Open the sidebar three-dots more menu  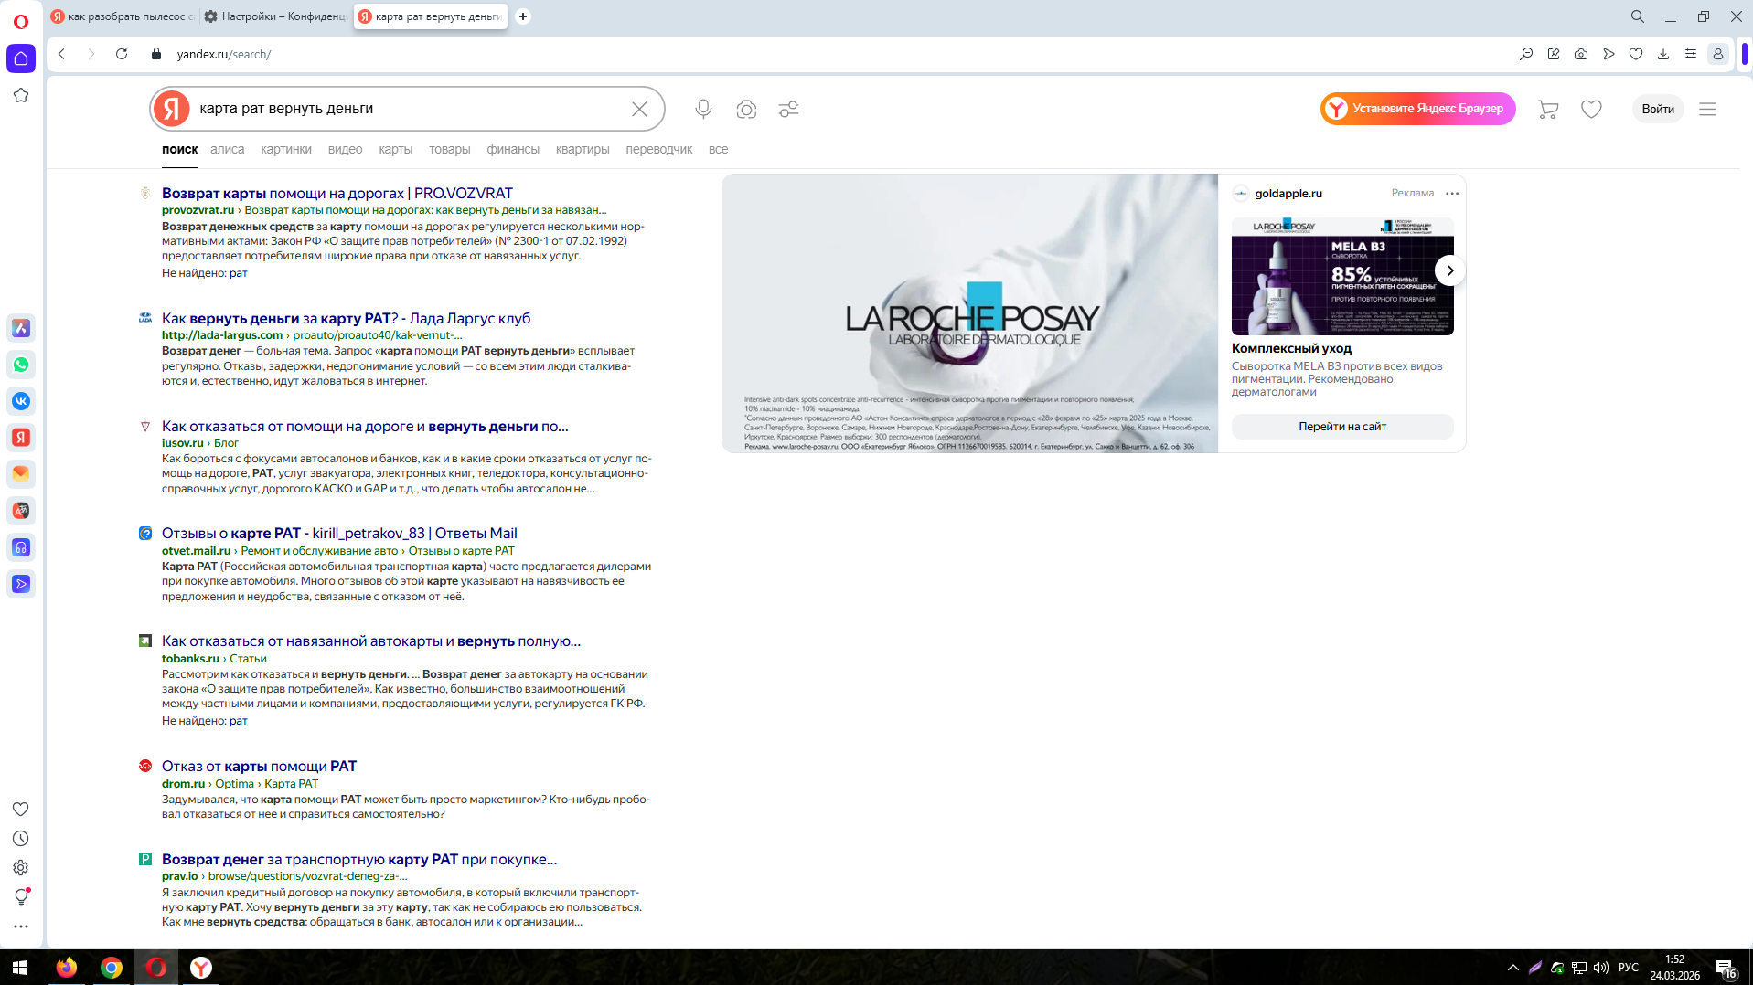pyautogui.click(x=21, y=927)
